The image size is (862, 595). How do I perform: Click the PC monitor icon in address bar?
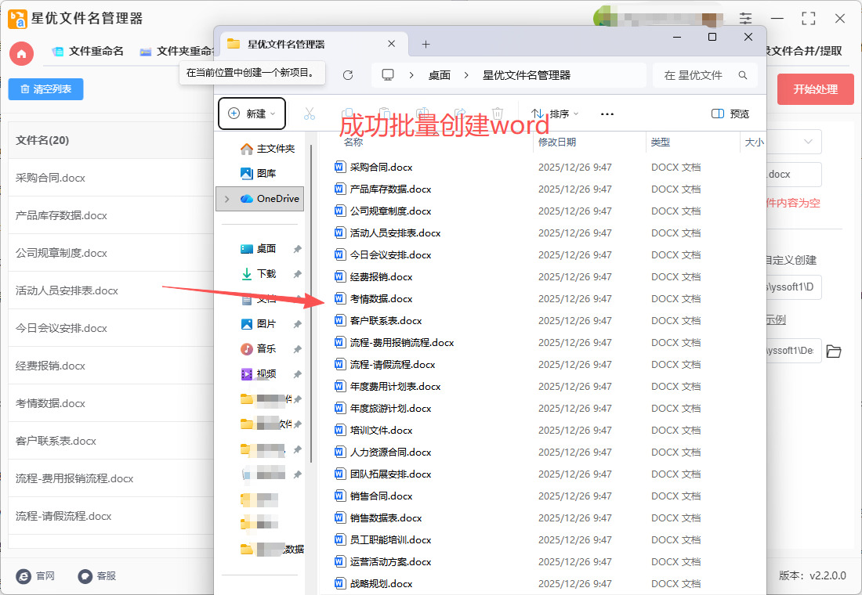coord(388,75)
